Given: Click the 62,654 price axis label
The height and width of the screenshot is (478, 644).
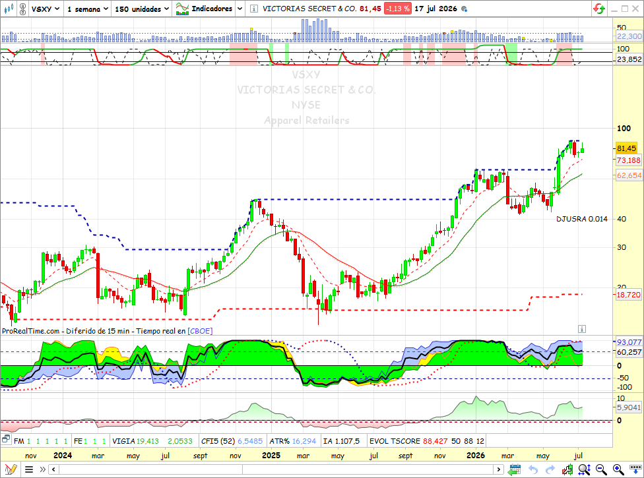Looking at the screenshot, I should (629, 175).
